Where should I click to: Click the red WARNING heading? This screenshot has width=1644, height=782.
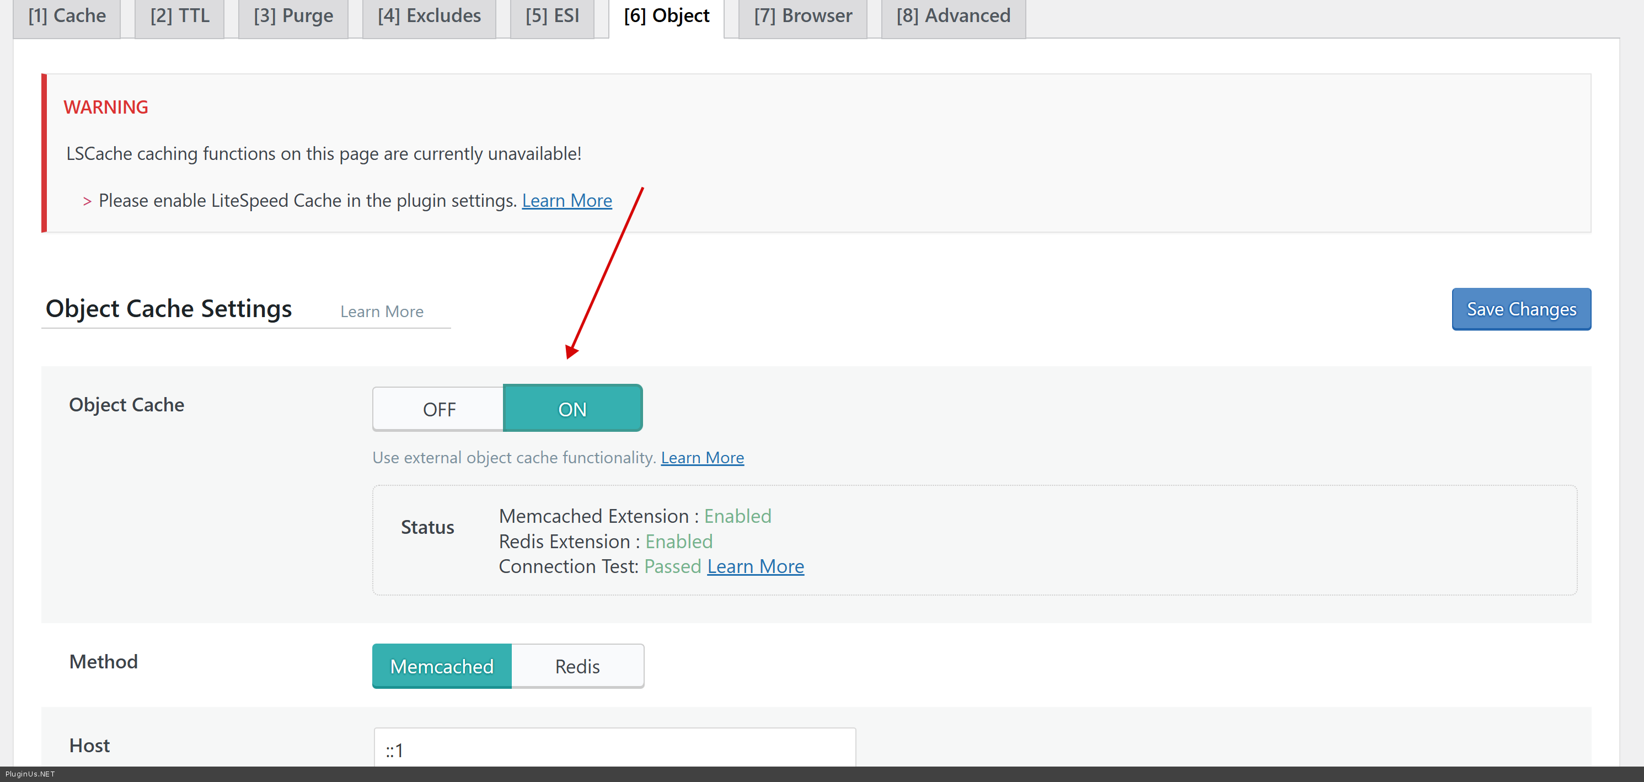(x=106, y=107)
